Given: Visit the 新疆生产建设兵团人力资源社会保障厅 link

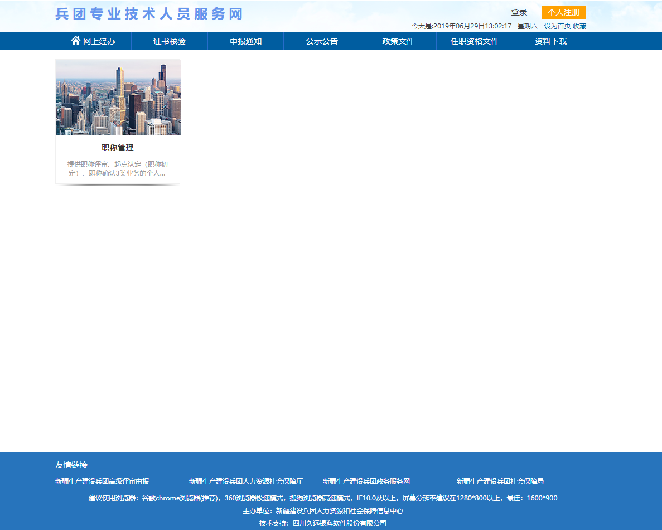Looking at the screenshot, I should tap(245, 482).
